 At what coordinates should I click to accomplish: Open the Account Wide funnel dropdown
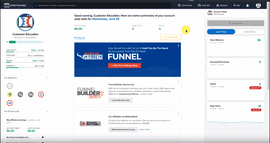tap(262, 12)
